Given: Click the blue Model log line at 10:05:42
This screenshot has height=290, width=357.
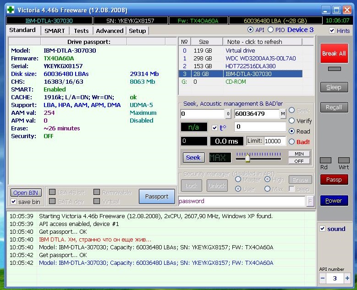Looking at the screenshot, I should (x=156, y=263).
